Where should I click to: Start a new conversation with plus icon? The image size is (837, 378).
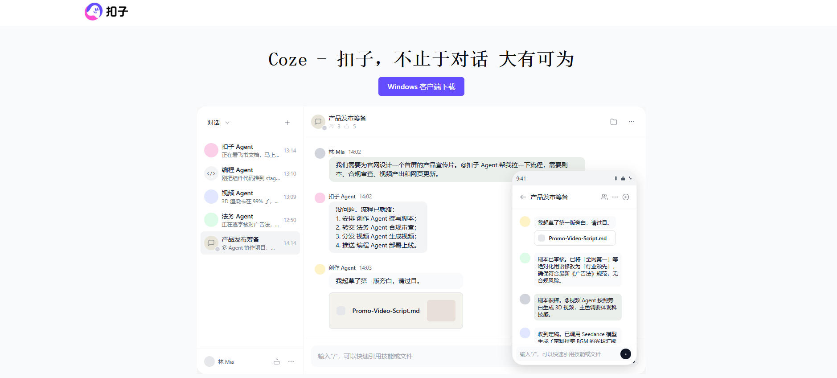[x=287, y=123]
